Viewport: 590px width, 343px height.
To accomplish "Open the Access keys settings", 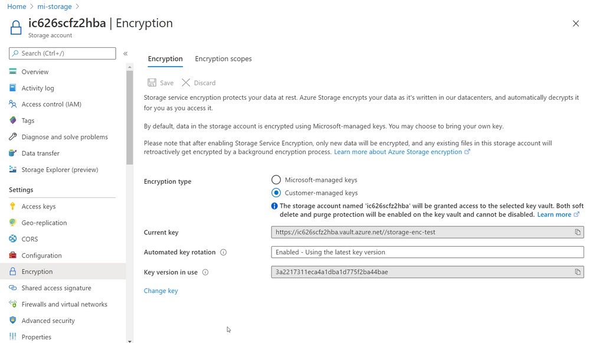I will pyautogui.click(x=38, y=206).
